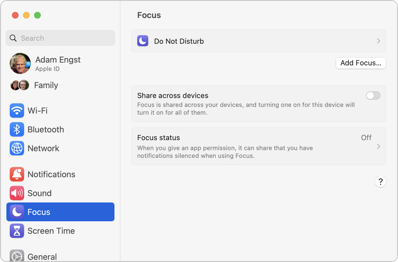Click the Do Not Disturb moon icon

143,41
